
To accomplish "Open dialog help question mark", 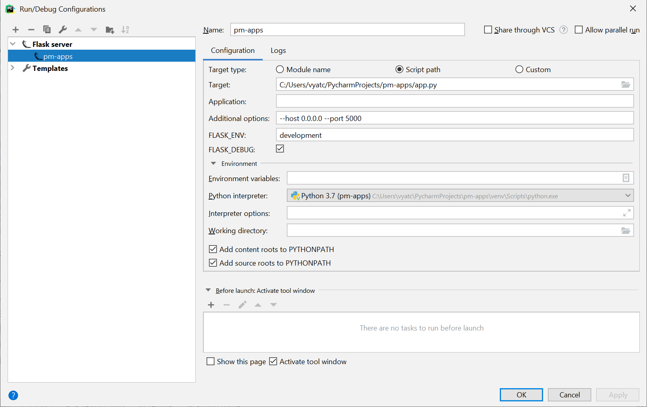I will (x=13, y=395).
